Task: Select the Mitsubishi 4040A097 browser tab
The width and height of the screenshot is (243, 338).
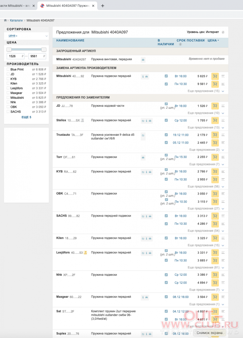Action: (x=67, y=6)
